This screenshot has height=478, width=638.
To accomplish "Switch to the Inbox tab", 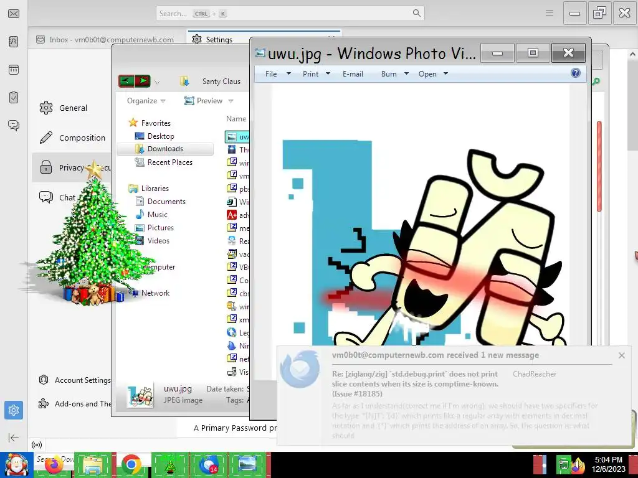I will pyautogui.click(x=105, y=40).
